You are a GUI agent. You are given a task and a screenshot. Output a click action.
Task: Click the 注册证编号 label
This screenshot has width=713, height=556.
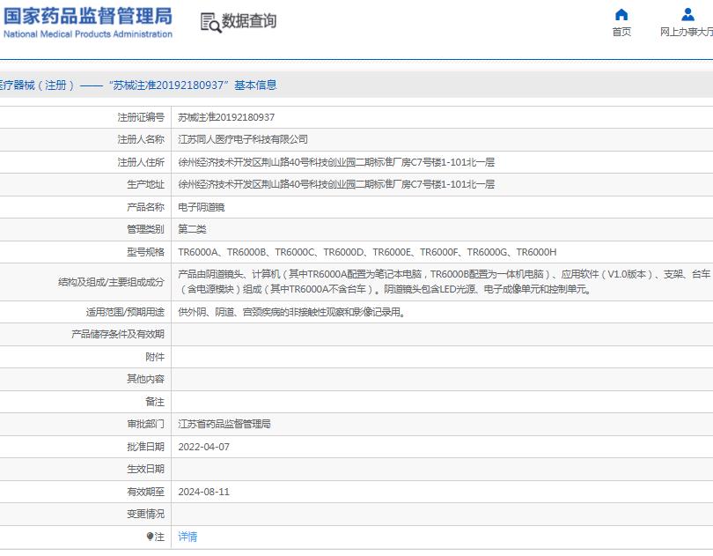141,117
